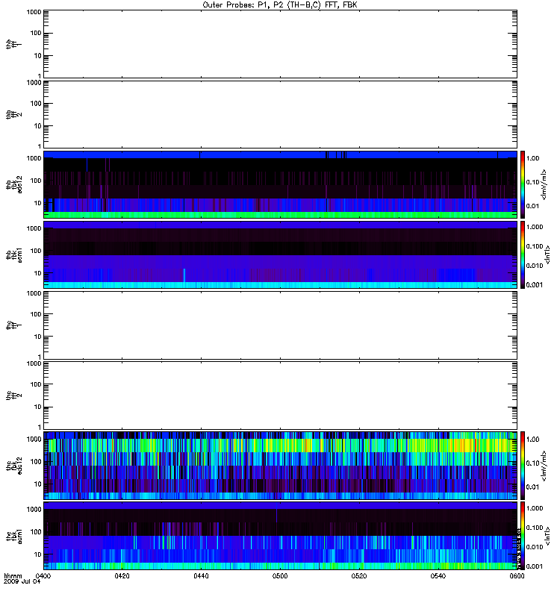The height and width of the screenshot is (597, 560).
Task: Click the 0540 time axis label
Action: 438,575
